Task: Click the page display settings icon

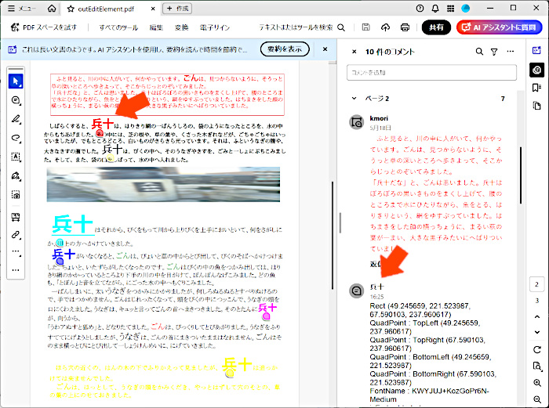Action: pos(536,366)
